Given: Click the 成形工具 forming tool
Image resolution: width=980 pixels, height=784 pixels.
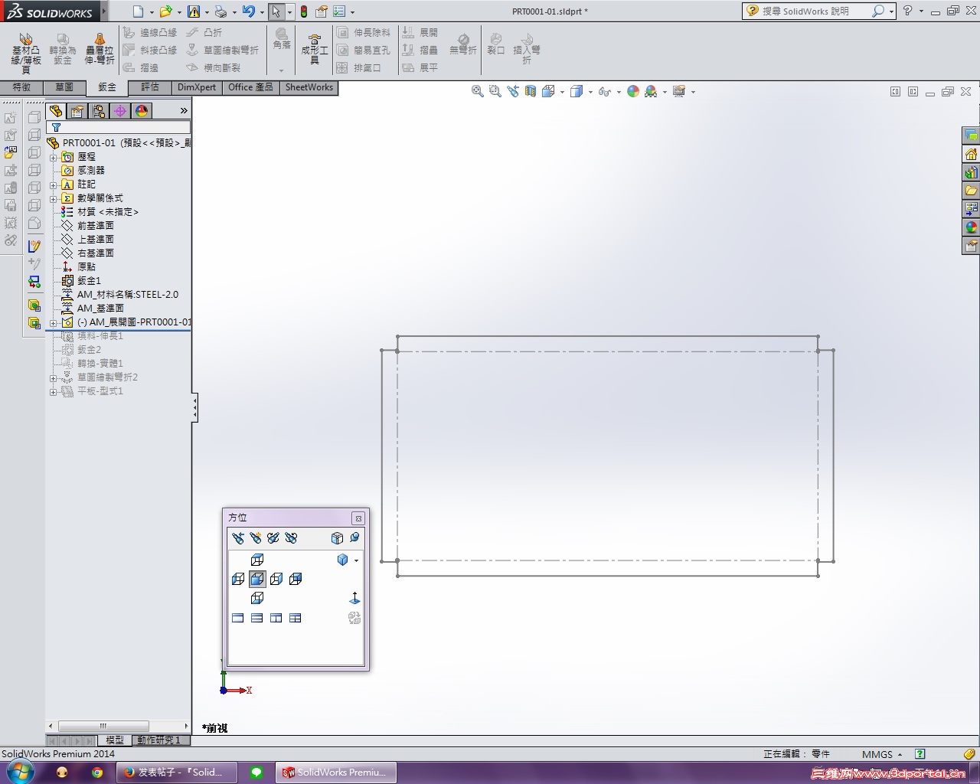Looking at the screenshot, I should point(315,50).
